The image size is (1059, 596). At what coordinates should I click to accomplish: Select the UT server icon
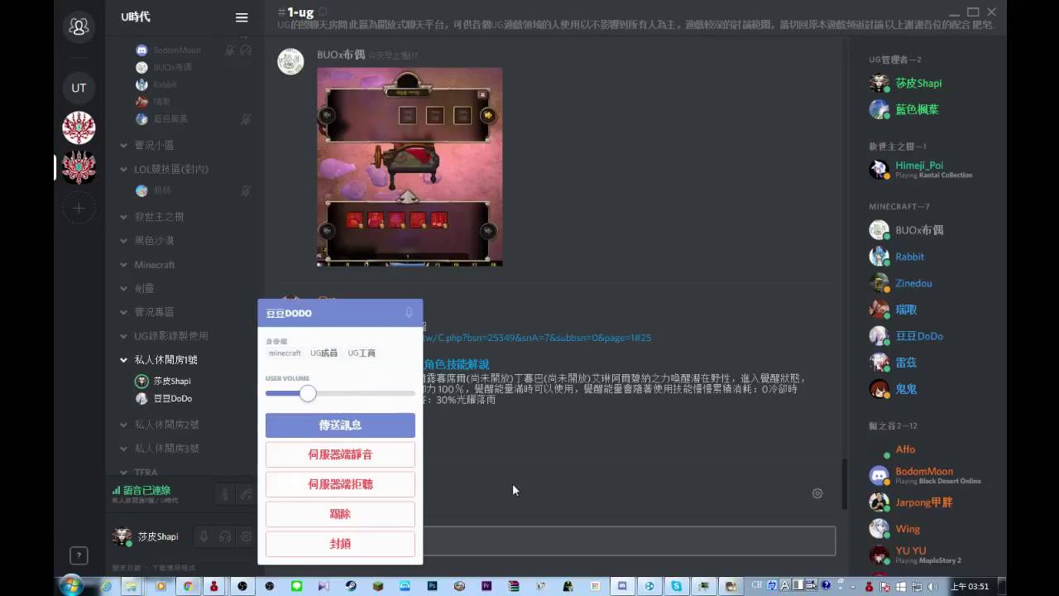[x=79, y=88]
